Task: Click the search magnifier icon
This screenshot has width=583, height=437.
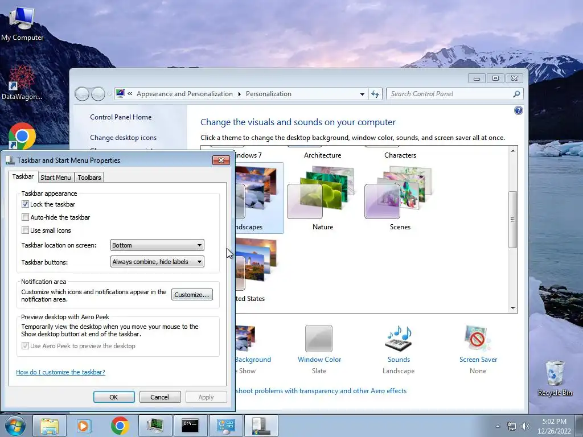Action: (x=516, y=94)
